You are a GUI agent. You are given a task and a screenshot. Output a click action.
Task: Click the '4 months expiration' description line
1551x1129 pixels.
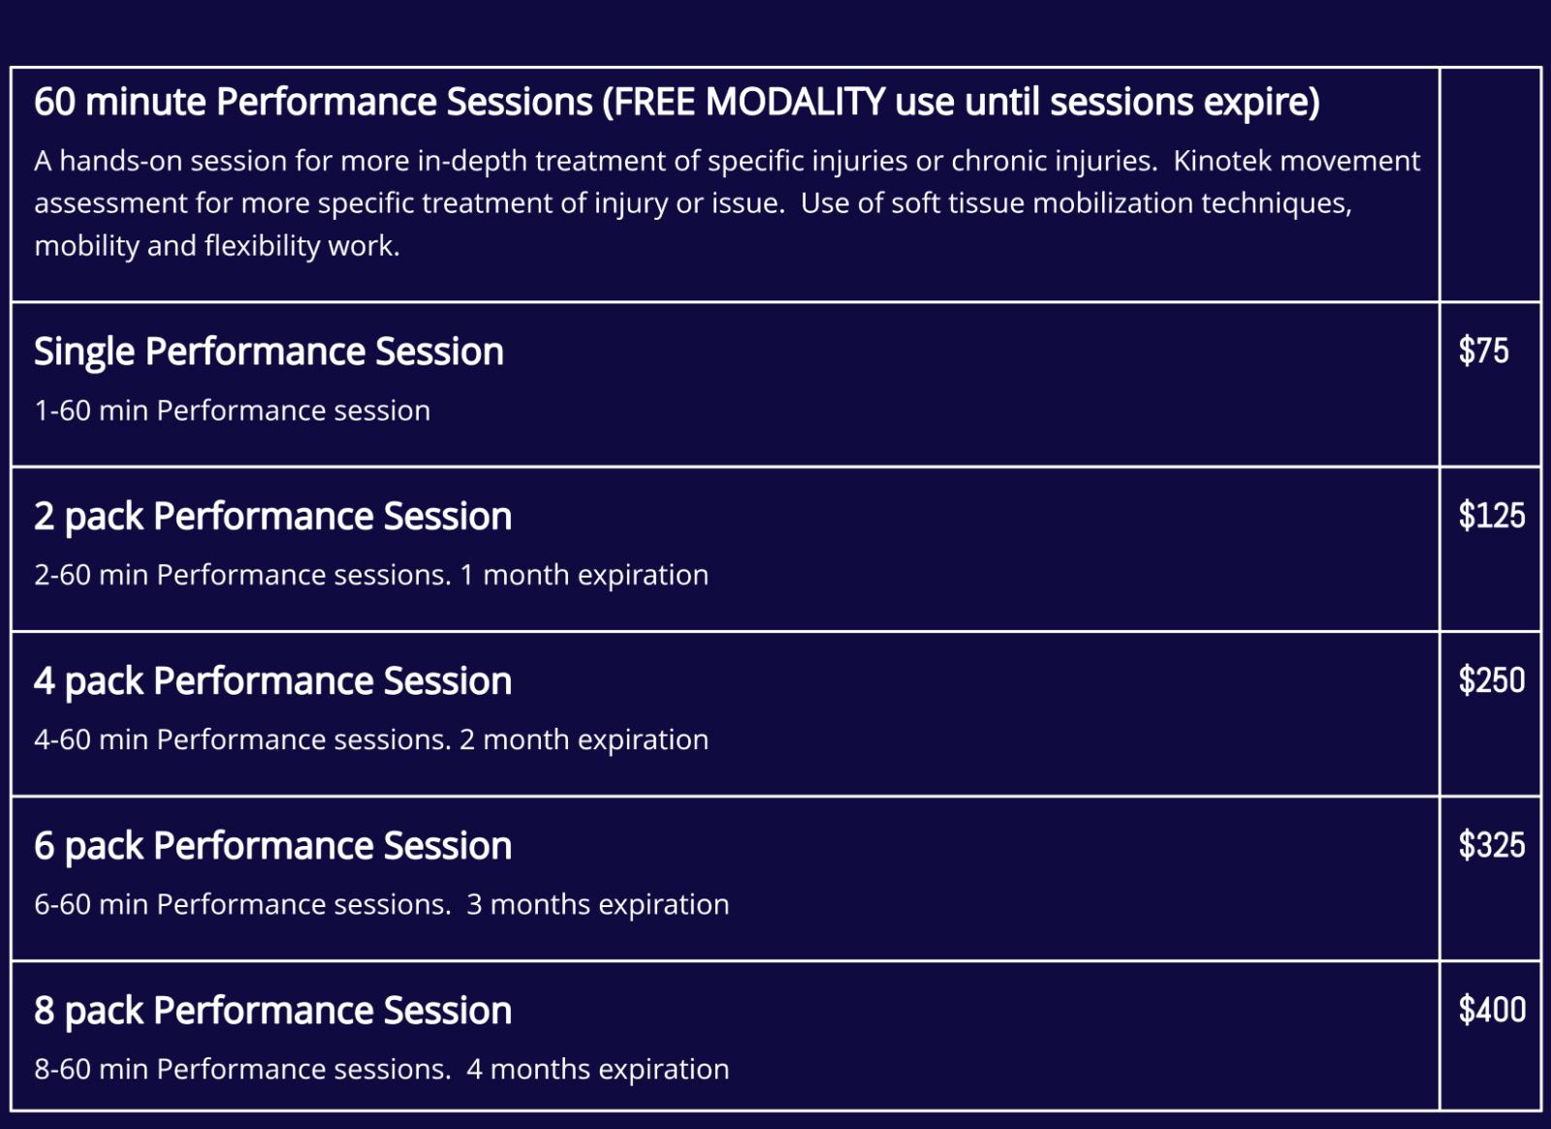click(597, 1070)
